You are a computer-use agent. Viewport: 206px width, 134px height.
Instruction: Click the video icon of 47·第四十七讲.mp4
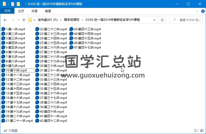pyautogui.click(x=71, y=47)
